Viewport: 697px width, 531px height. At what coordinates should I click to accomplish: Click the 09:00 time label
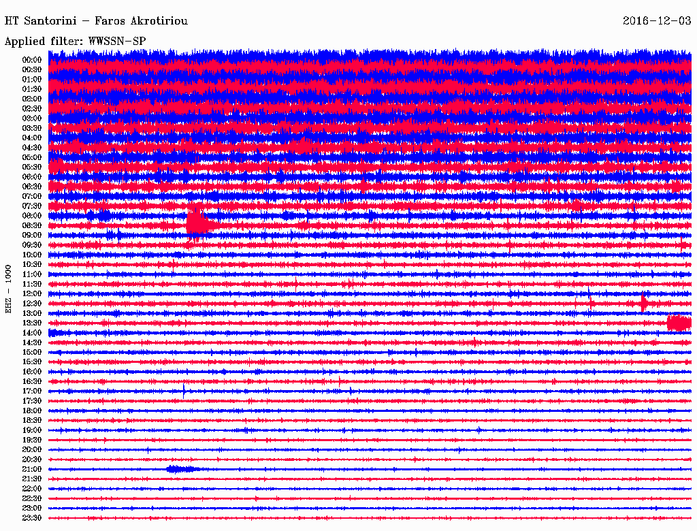pyautogui.click(x=32, y=236)
